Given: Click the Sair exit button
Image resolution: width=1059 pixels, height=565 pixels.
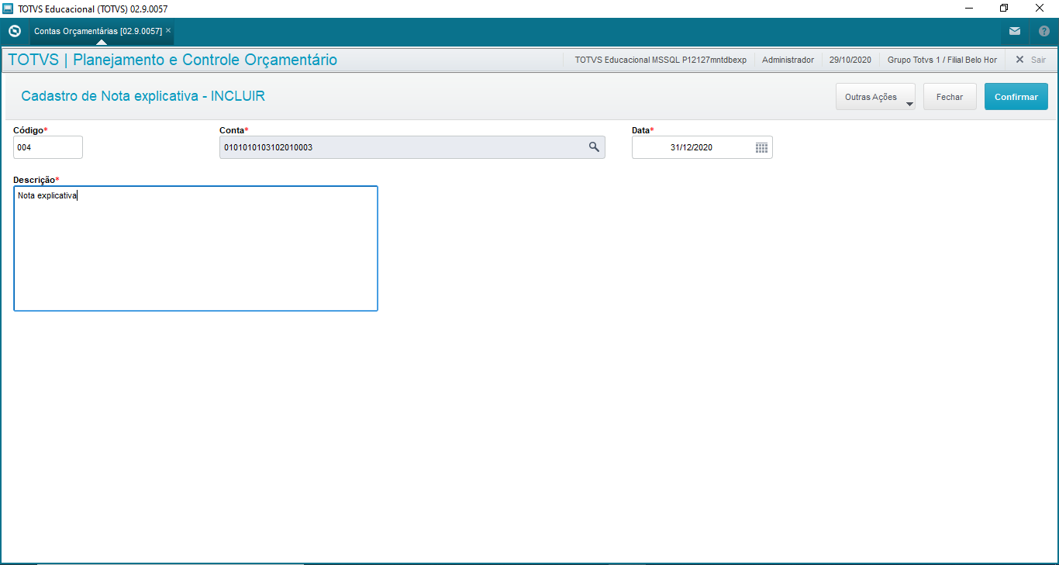Looking at the screenshot, I should 1030,60.
